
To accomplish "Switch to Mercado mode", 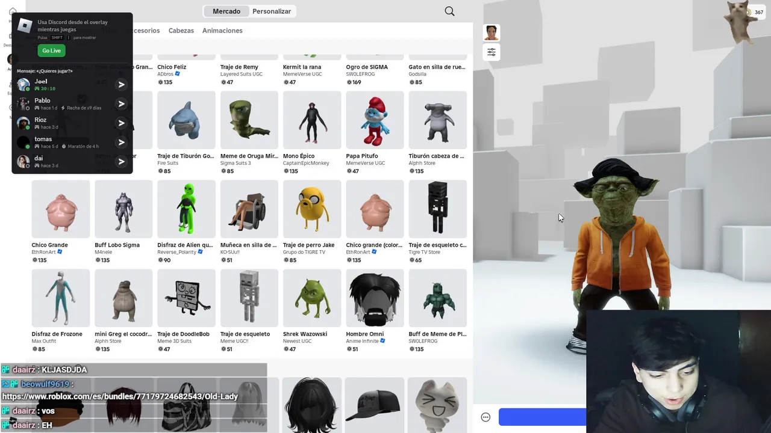I will 226,11.
